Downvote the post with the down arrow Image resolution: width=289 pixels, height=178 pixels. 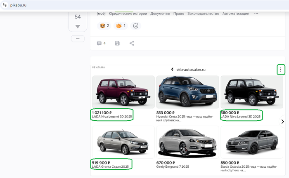78,27
